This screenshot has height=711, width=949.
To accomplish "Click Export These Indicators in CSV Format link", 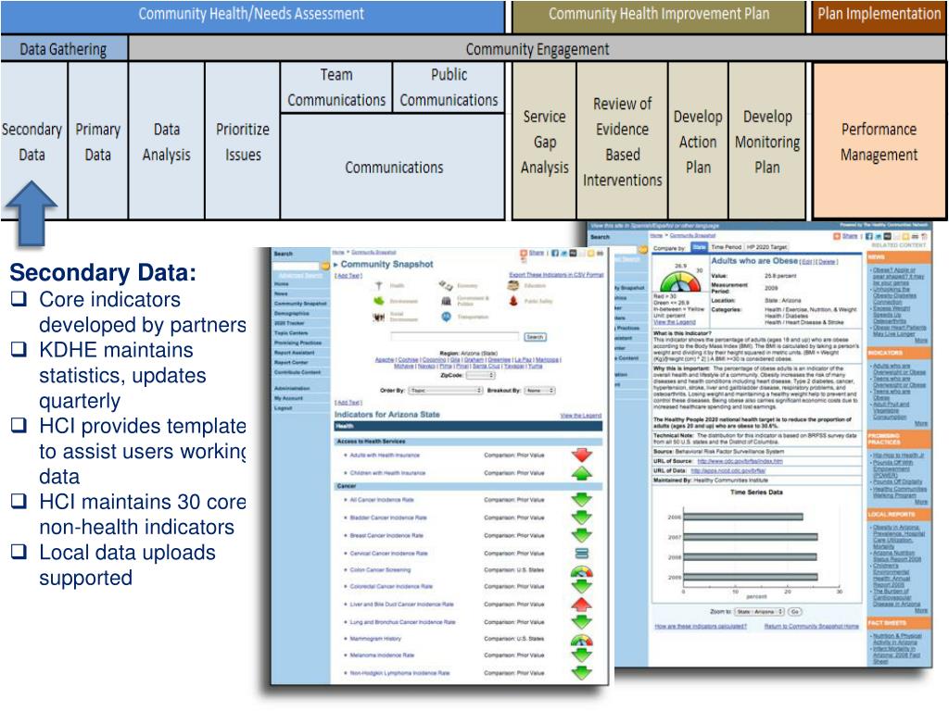I will point(556,274).
